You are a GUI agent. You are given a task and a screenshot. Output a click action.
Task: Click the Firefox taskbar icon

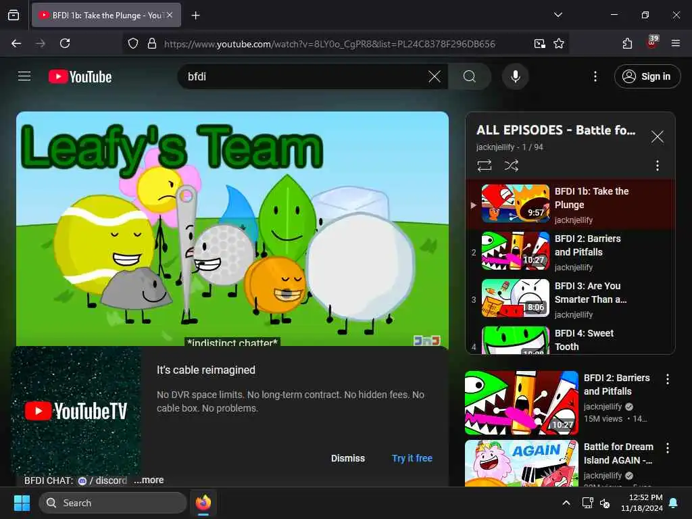pyautogui.click(x=203, y=503)
